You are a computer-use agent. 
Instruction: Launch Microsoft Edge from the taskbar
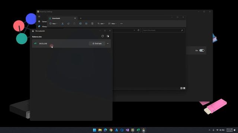click(x=105, y=130)
